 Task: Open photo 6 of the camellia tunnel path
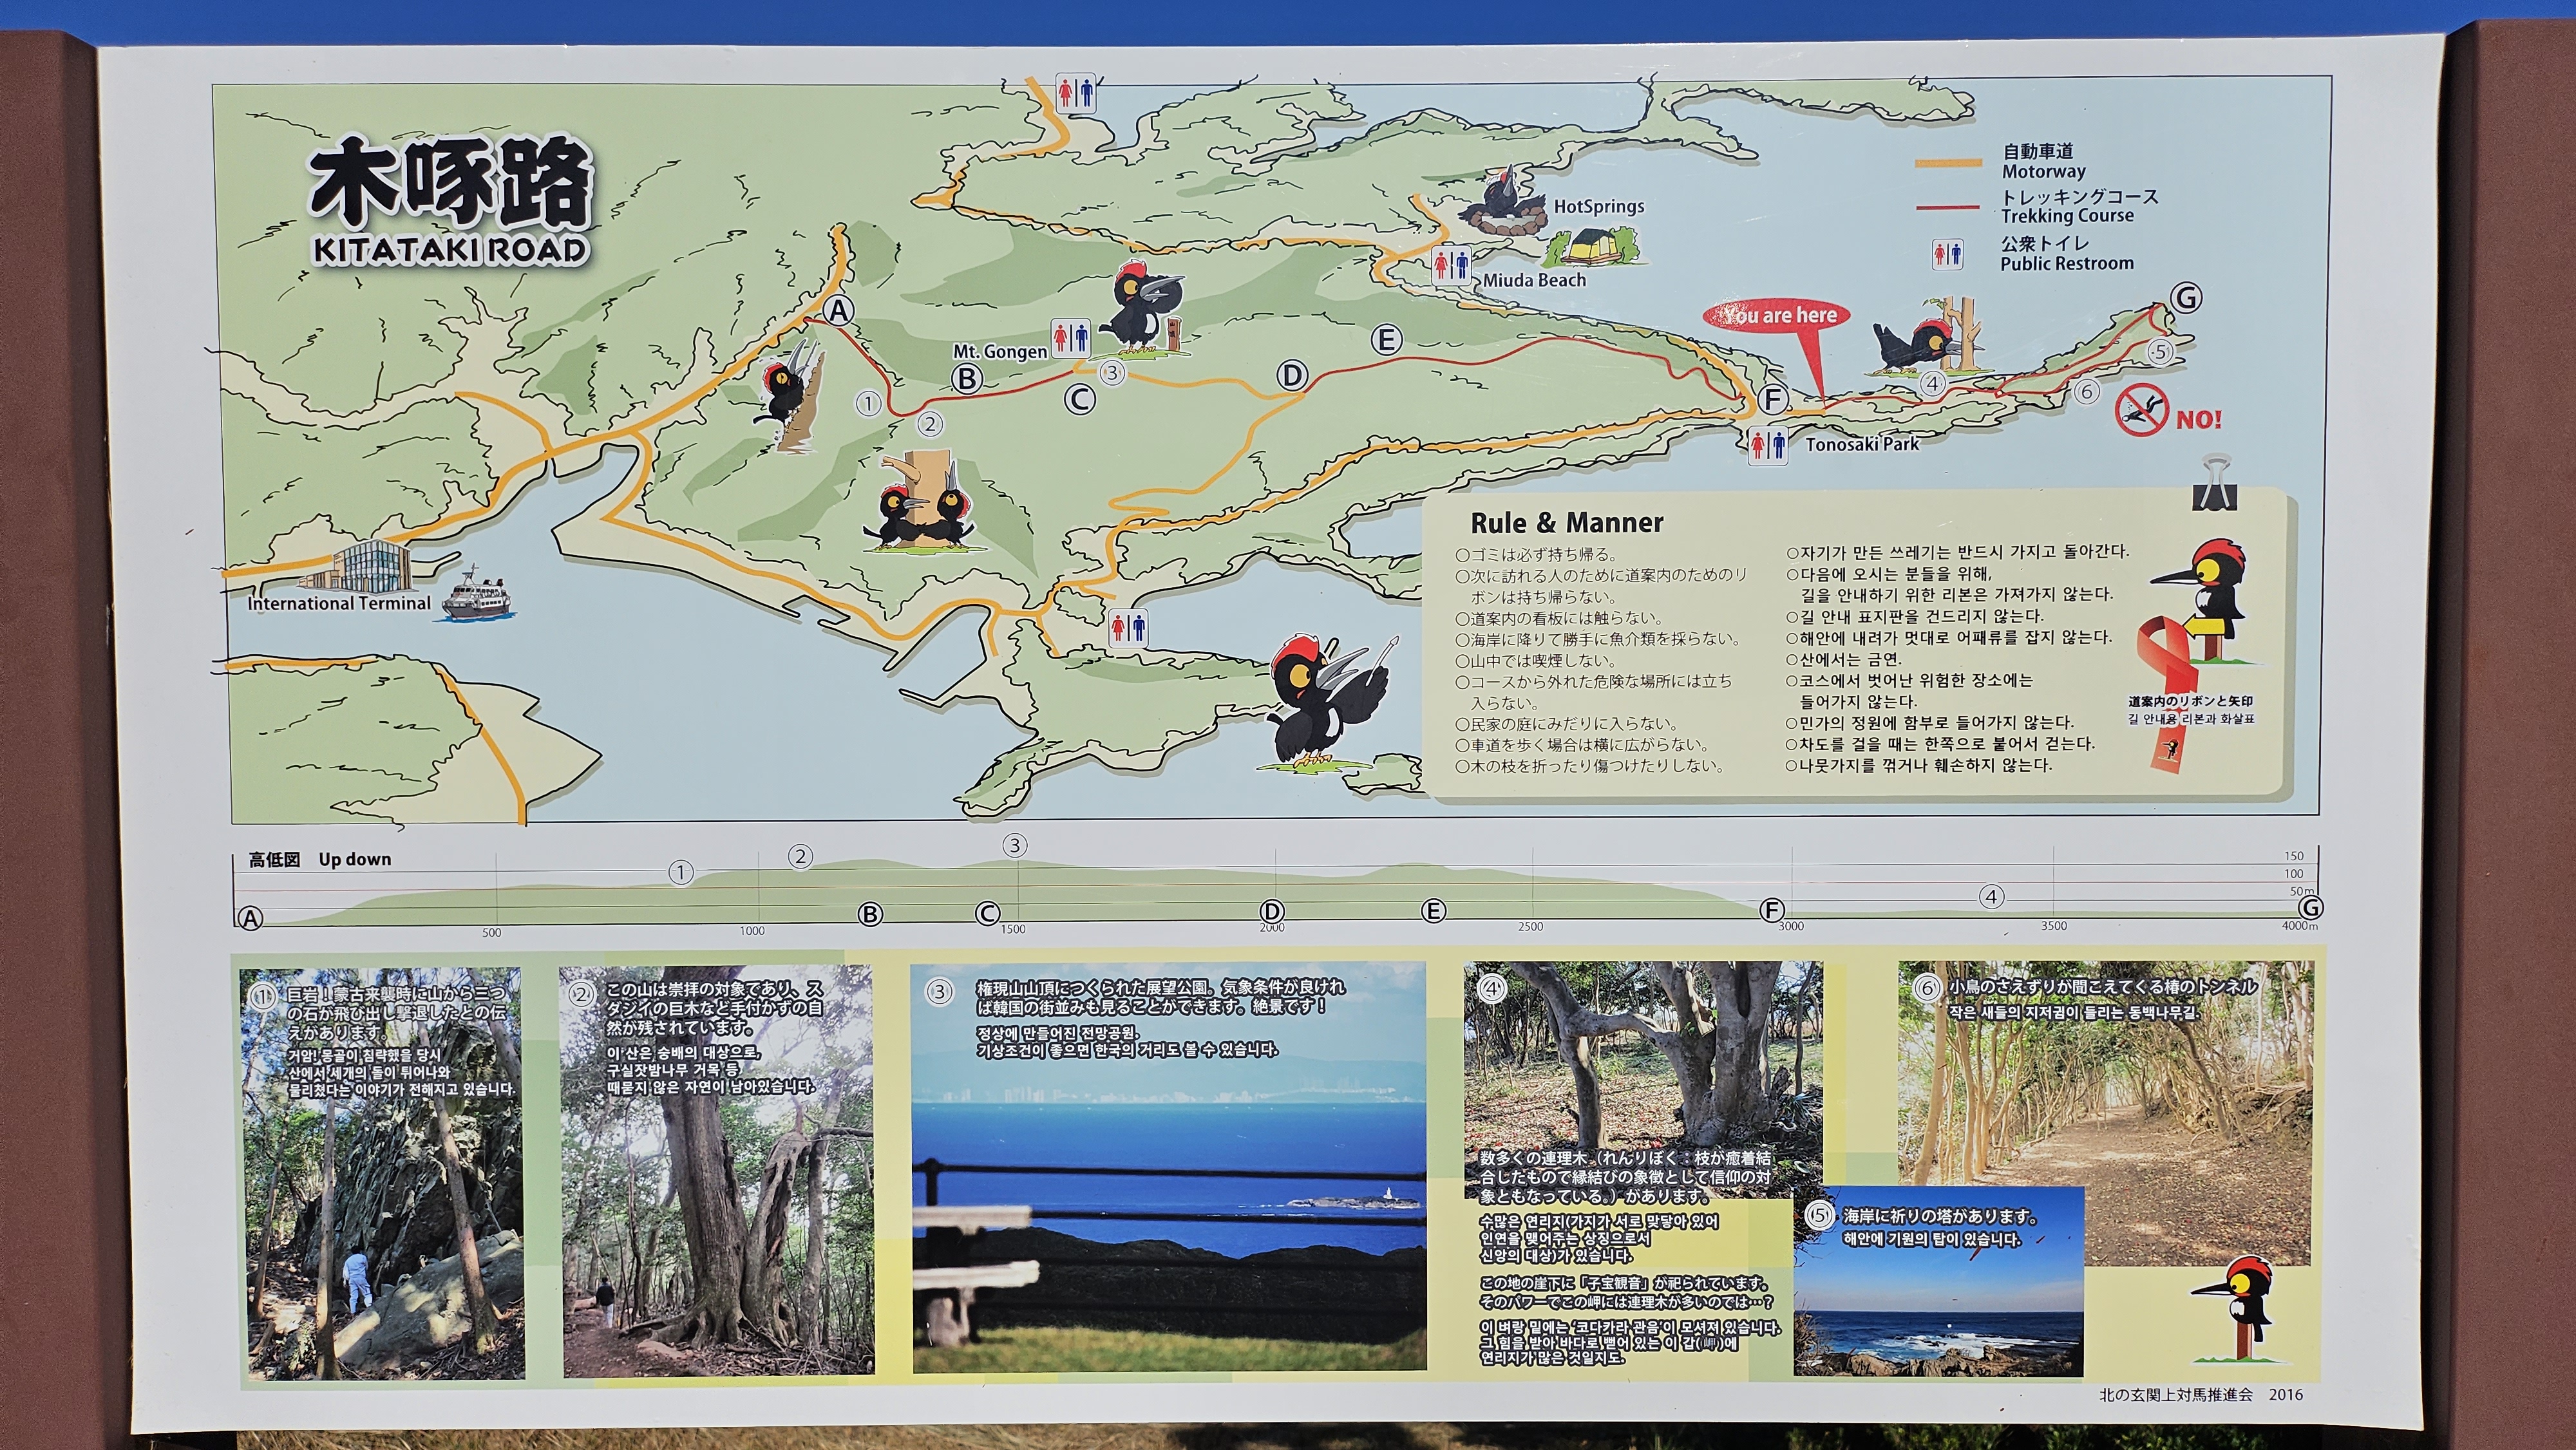tap(2106, 1112)
